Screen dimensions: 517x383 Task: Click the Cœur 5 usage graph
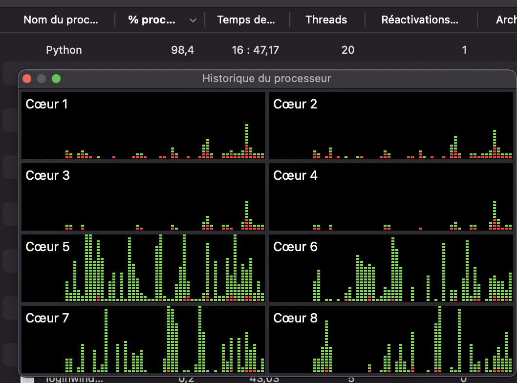click(143, 268)
